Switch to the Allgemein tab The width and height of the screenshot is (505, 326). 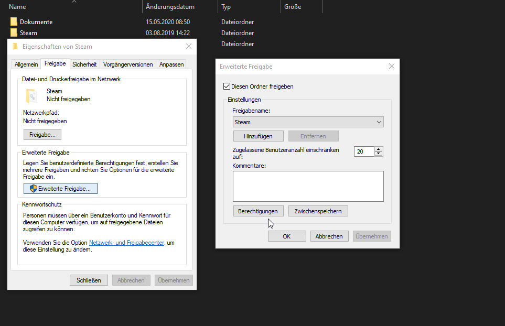(x=26, y=64)
